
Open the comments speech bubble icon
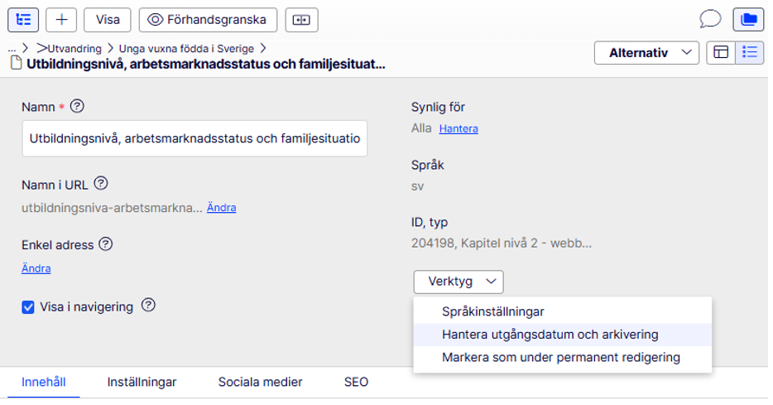(x=709, y=19)
